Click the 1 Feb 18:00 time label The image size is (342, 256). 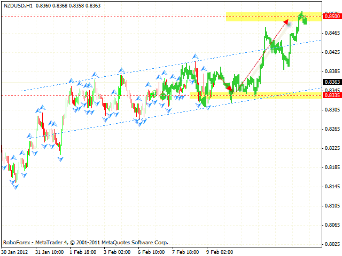[83, 251]
